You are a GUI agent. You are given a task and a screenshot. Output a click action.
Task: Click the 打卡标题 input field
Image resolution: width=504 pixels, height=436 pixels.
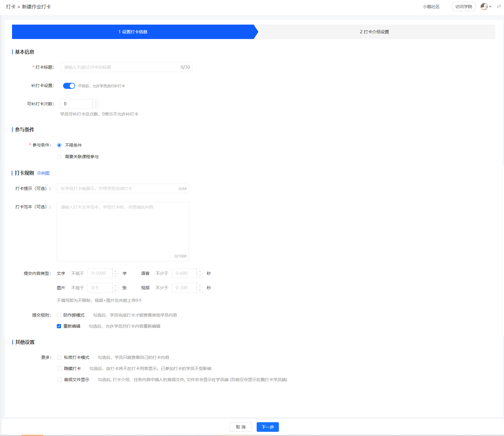(120, 67)
